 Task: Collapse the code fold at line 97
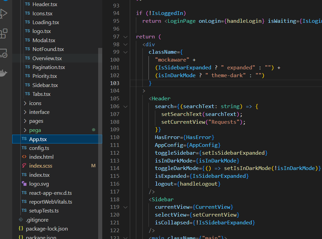click(125, 37)
